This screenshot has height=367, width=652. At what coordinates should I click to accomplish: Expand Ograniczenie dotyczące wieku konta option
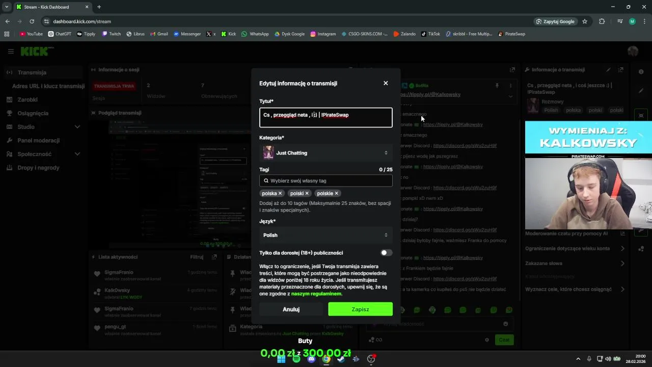pos(575,248)
